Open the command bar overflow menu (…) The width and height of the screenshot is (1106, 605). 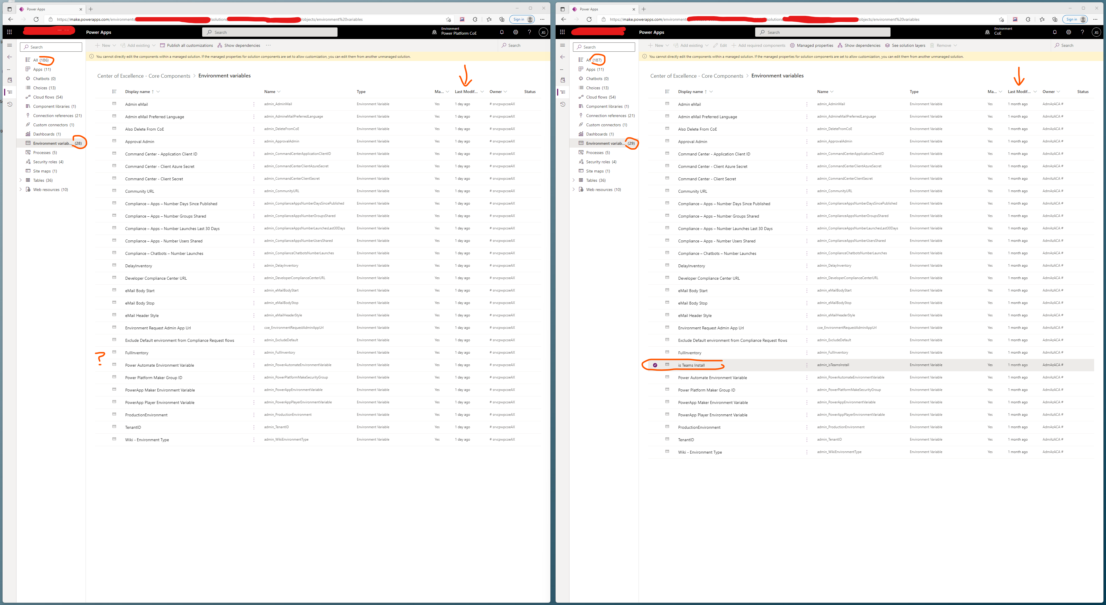(x=269, y=45)
